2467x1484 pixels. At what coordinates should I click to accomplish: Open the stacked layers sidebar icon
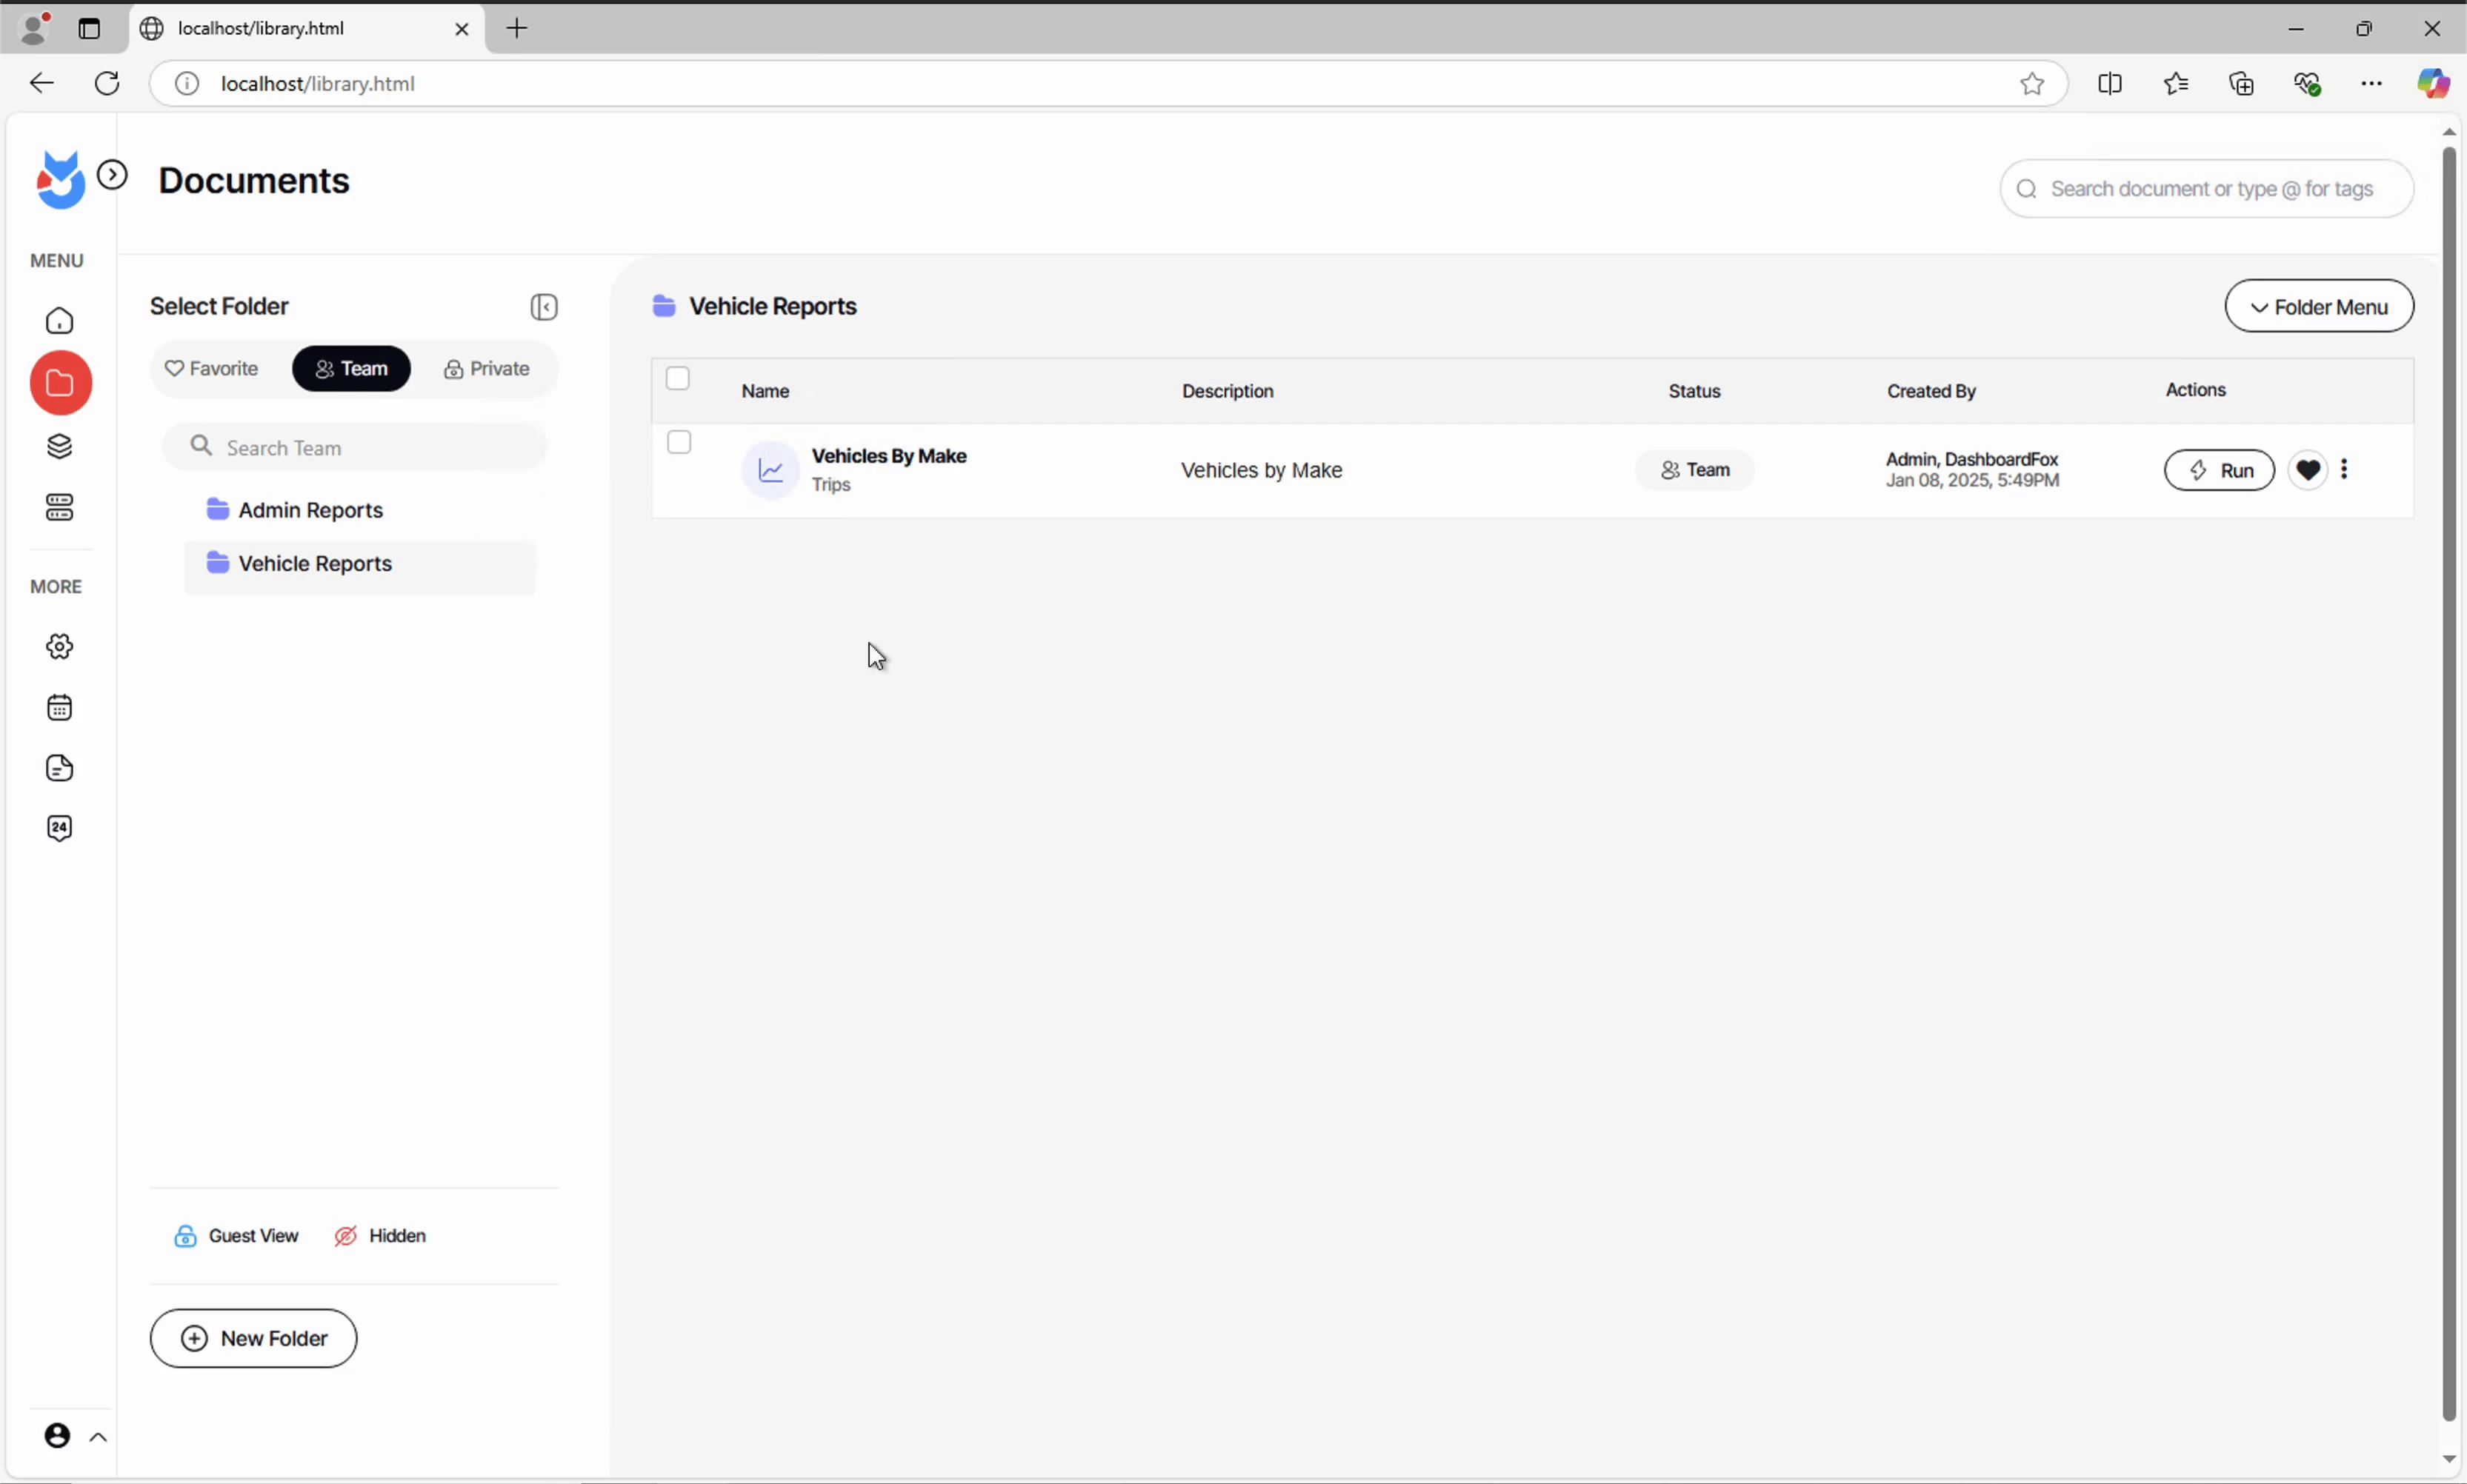[x=60, y=446]
